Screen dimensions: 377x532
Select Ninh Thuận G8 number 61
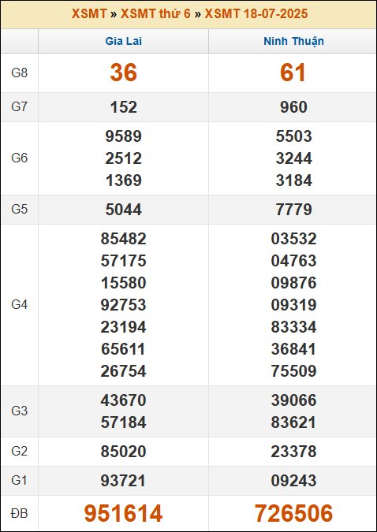[x=293, y=73]
